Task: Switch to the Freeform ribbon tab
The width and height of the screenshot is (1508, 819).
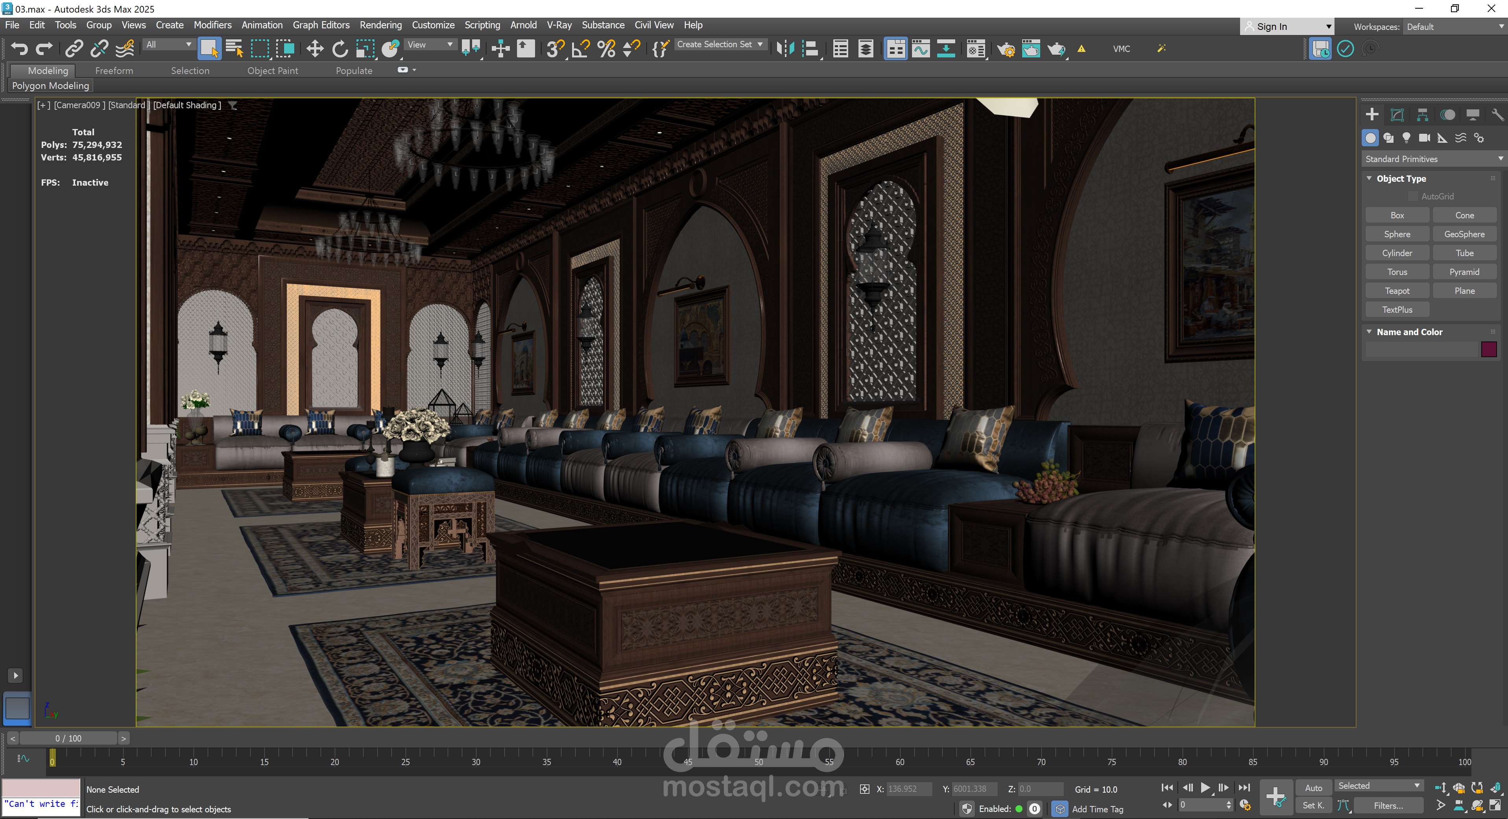Action: coord(114,71)
